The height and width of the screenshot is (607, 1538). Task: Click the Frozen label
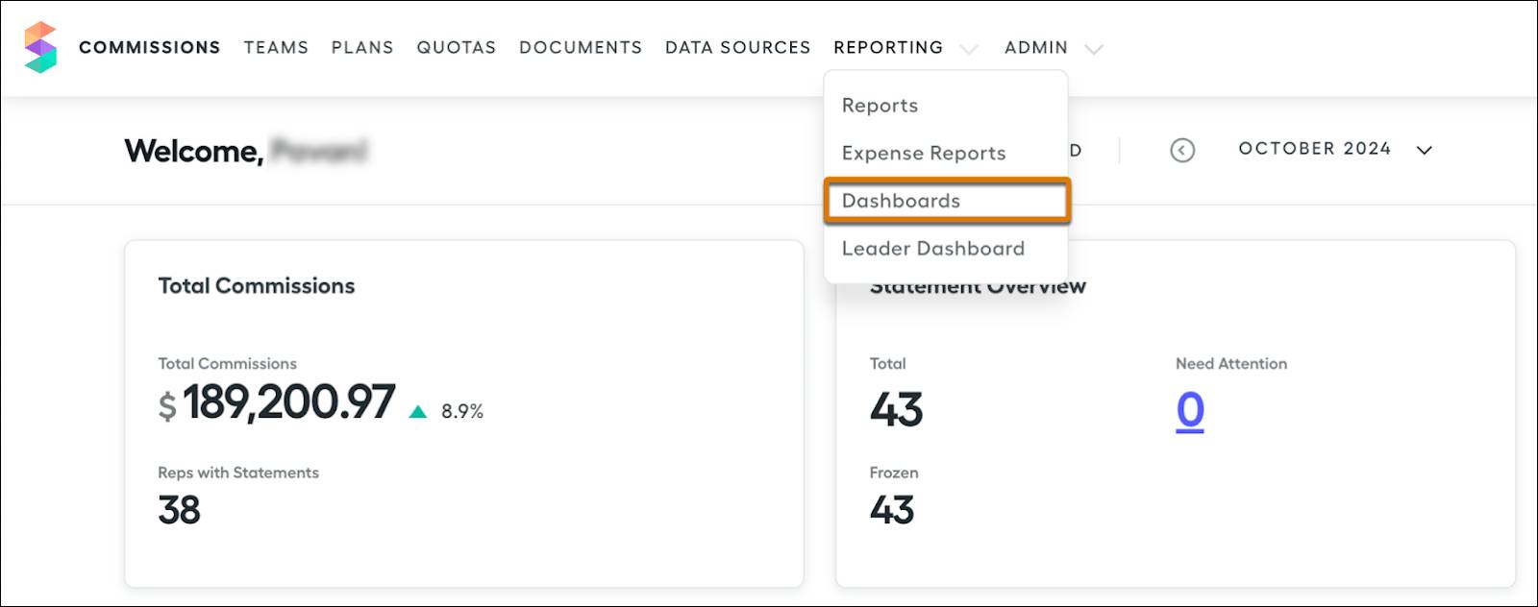[x=894, y=473]
